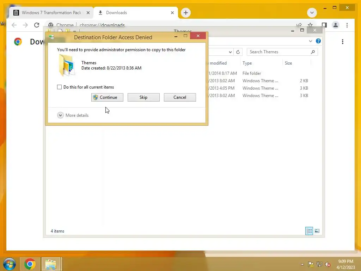The image size is (361, 271).
Task: Open Downloads page more actions menu
Action: pos(343,42)
